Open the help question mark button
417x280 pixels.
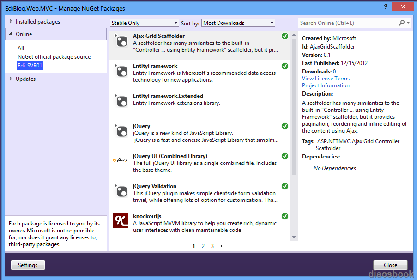coord(386,6)
